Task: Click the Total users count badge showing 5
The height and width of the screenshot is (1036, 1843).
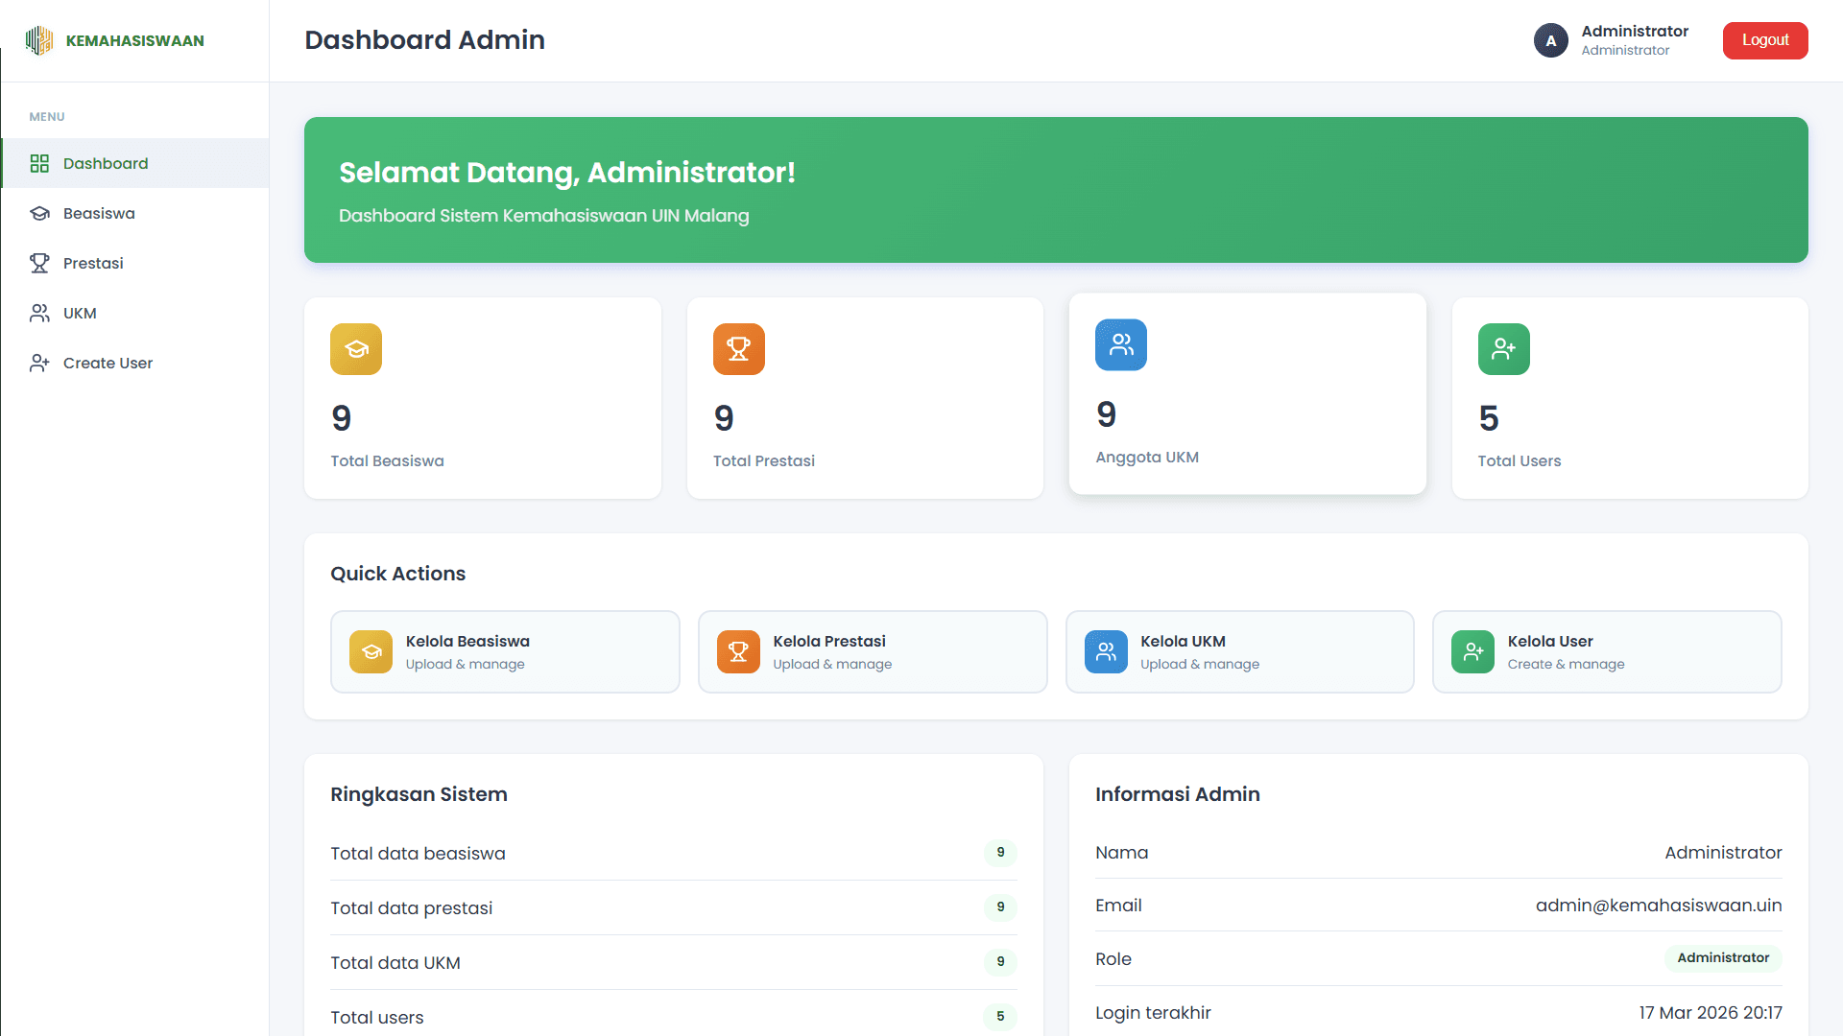Action: 1000,1017
